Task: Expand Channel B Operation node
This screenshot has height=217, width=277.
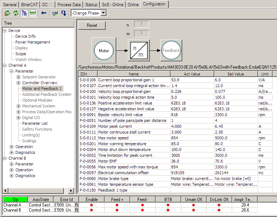Action: coord(12,170)
